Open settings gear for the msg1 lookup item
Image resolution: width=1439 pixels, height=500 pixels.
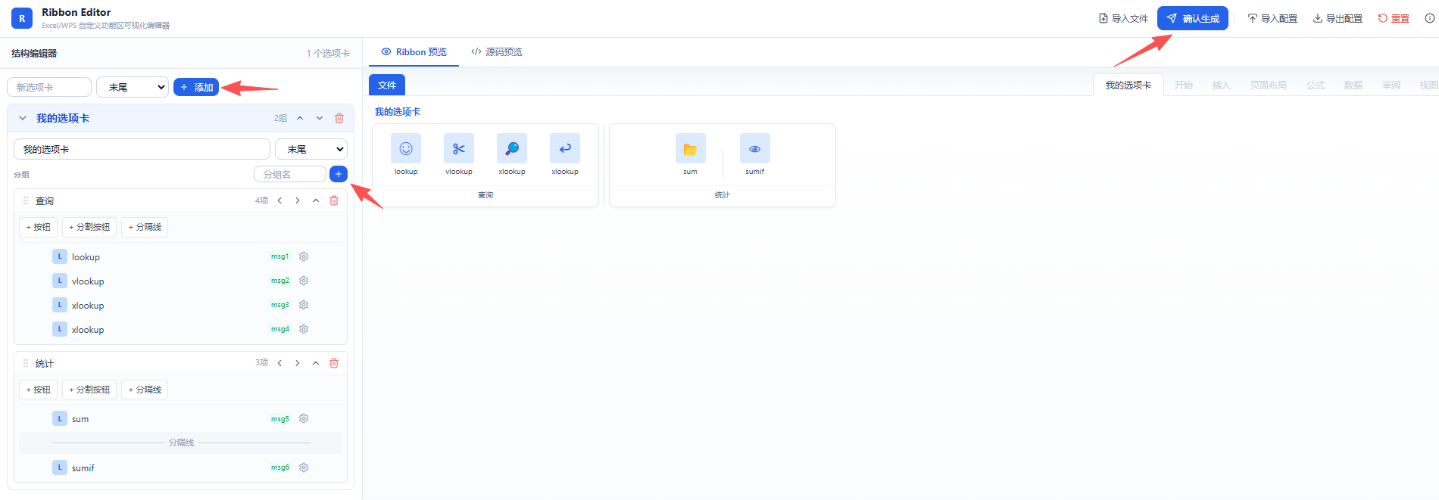[x=304, y=256]
